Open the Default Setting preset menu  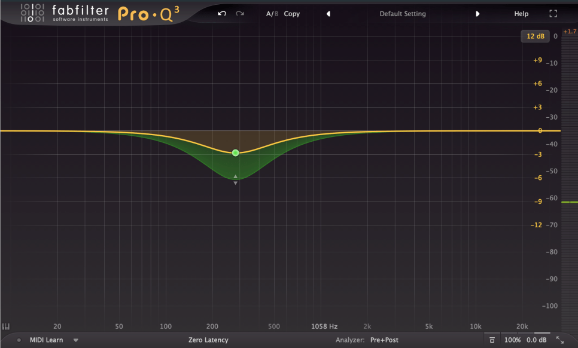(403, 14)
